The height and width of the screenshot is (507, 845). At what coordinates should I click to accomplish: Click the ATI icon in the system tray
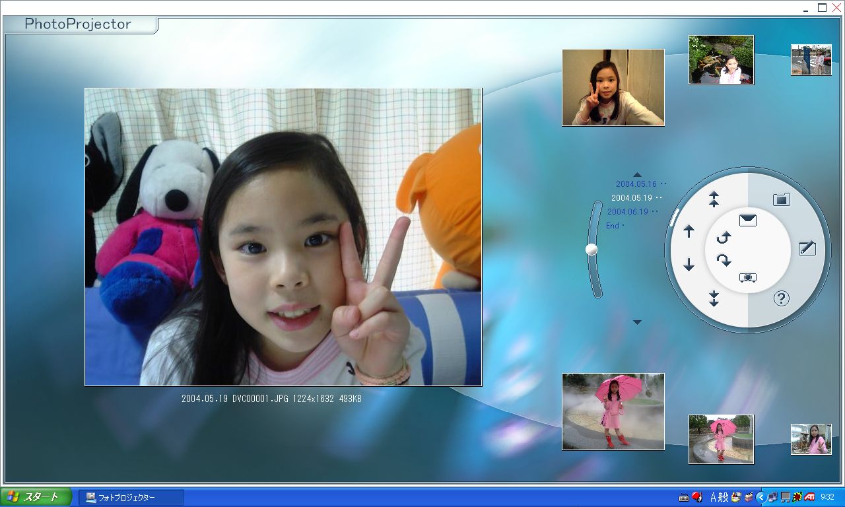(808, 497)
